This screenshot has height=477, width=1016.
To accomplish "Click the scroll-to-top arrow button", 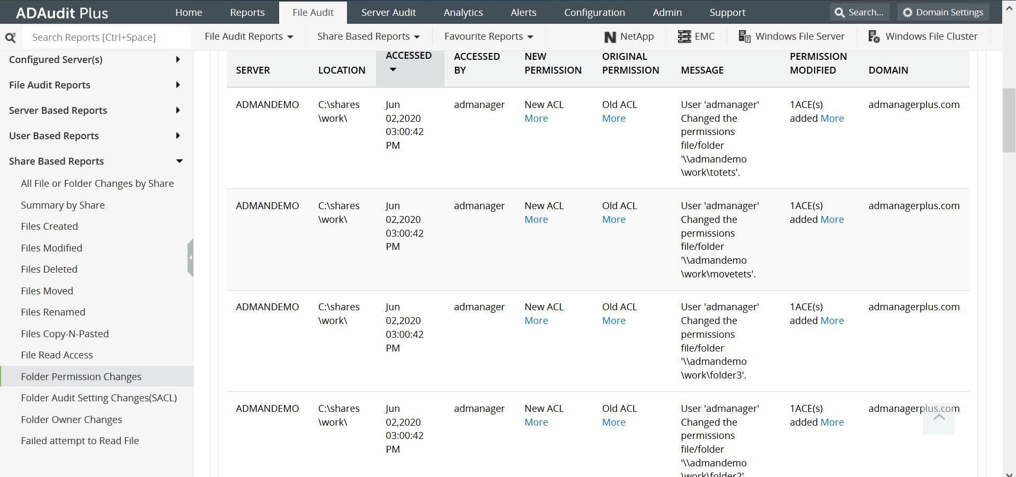I will (939, 418).
